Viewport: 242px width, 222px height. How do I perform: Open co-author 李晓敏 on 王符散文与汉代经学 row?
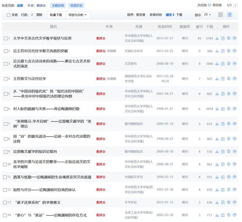click(112, 79)
